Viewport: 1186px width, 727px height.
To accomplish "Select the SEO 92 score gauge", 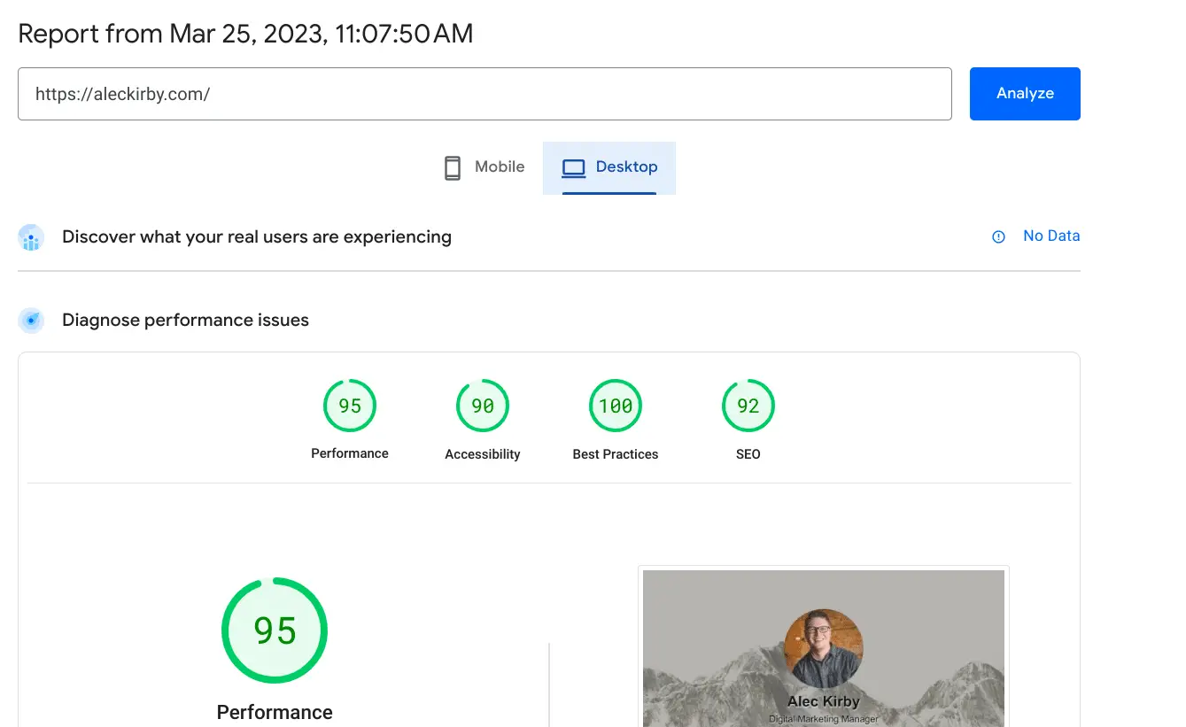I will point(748,406).
